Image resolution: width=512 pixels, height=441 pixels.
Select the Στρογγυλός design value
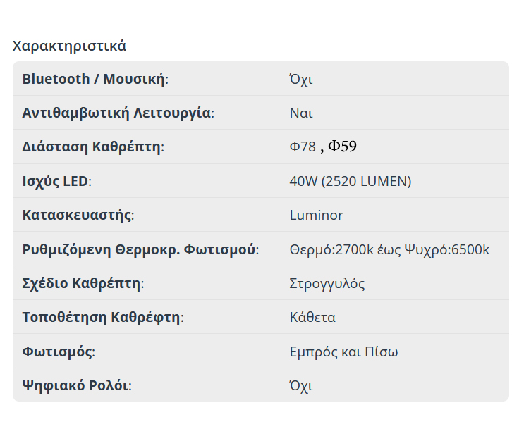coord(327,284)
